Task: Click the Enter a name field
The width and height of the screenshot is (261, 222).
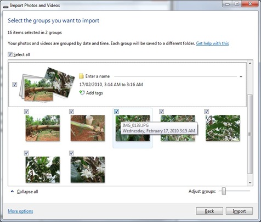Action: 98,76
